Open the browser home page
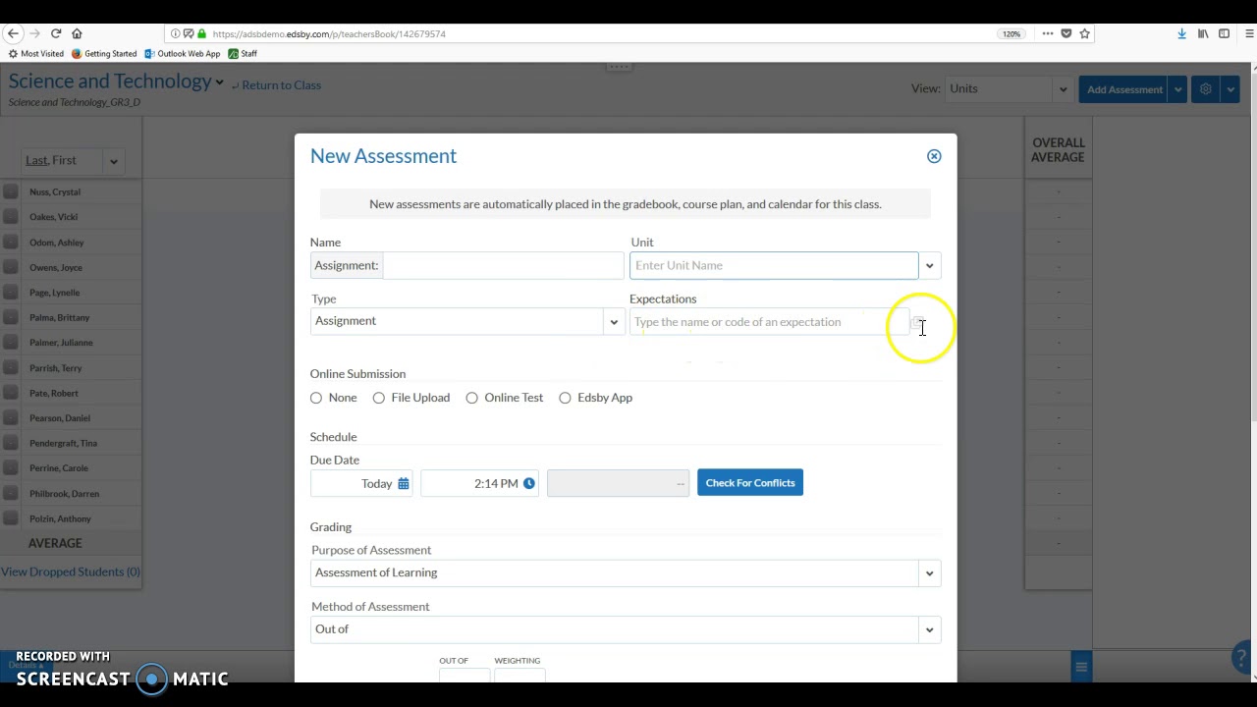 pos(77,33)
